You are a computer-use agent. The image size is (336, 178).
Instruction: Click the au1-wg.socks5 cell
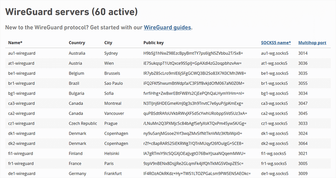click(x=275, y=54)
